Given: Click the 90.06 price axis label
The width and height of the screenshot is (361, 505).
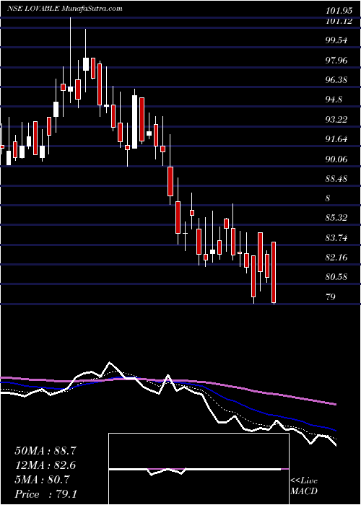Looking at the screenshot, I should pos(336,159).
